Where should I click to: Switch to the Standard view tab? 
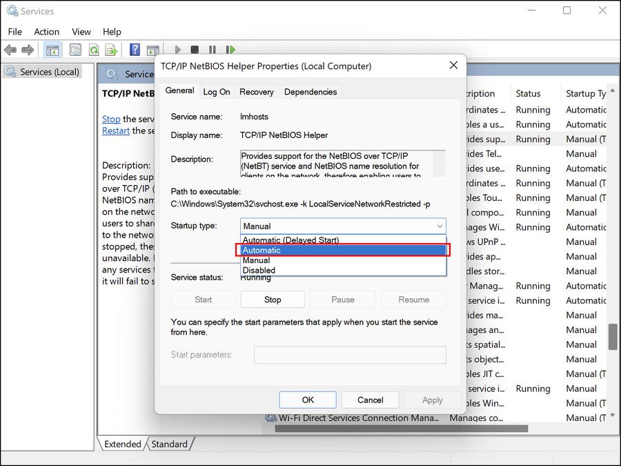click(170, 444)
